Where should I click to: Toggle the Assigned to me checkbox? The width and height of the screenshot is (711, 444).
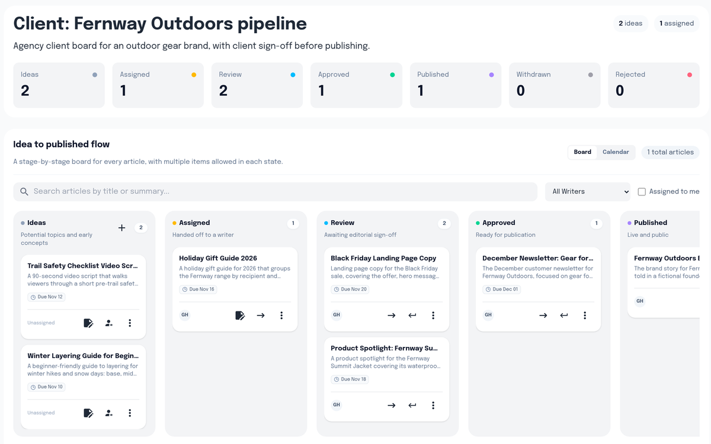(x=642, y=192)
